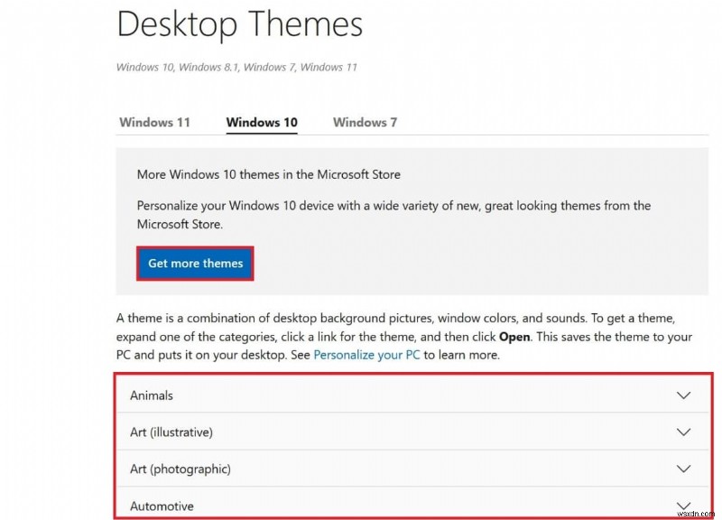722x520 pixels.
Task: Open the Windows 7 tab
Action: [365, 122]
